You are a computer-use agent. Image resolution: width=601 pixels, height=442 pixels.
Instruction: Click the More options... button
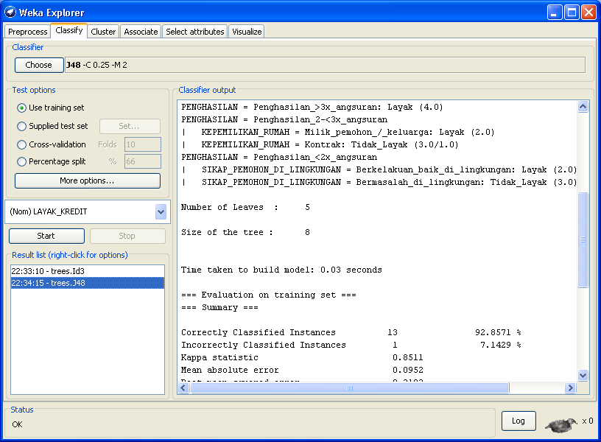point(88,180)
